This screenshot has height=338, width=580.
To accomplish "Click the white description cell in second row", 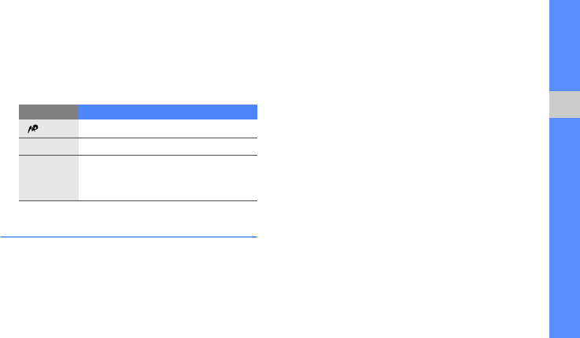I will 168,147.
